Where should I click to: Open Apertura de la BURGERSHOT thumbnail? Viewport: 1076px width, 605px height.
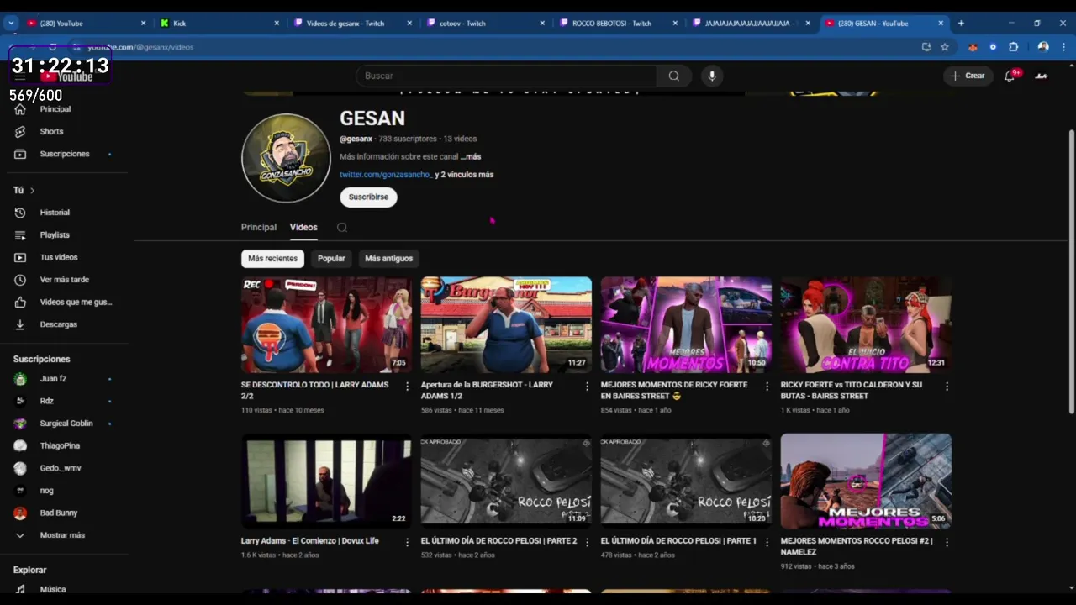click(506, 325)
